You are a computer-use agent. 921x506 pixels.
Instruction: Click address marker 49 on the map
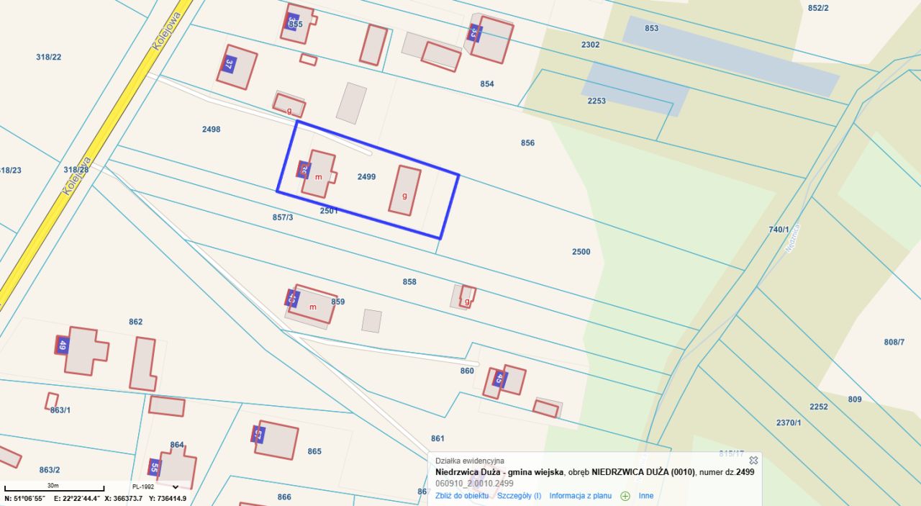(x=62, y=345)
